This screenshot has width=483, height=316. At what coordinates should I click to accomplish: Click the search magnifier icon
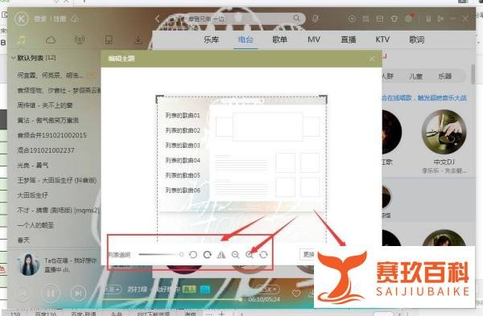296,18
